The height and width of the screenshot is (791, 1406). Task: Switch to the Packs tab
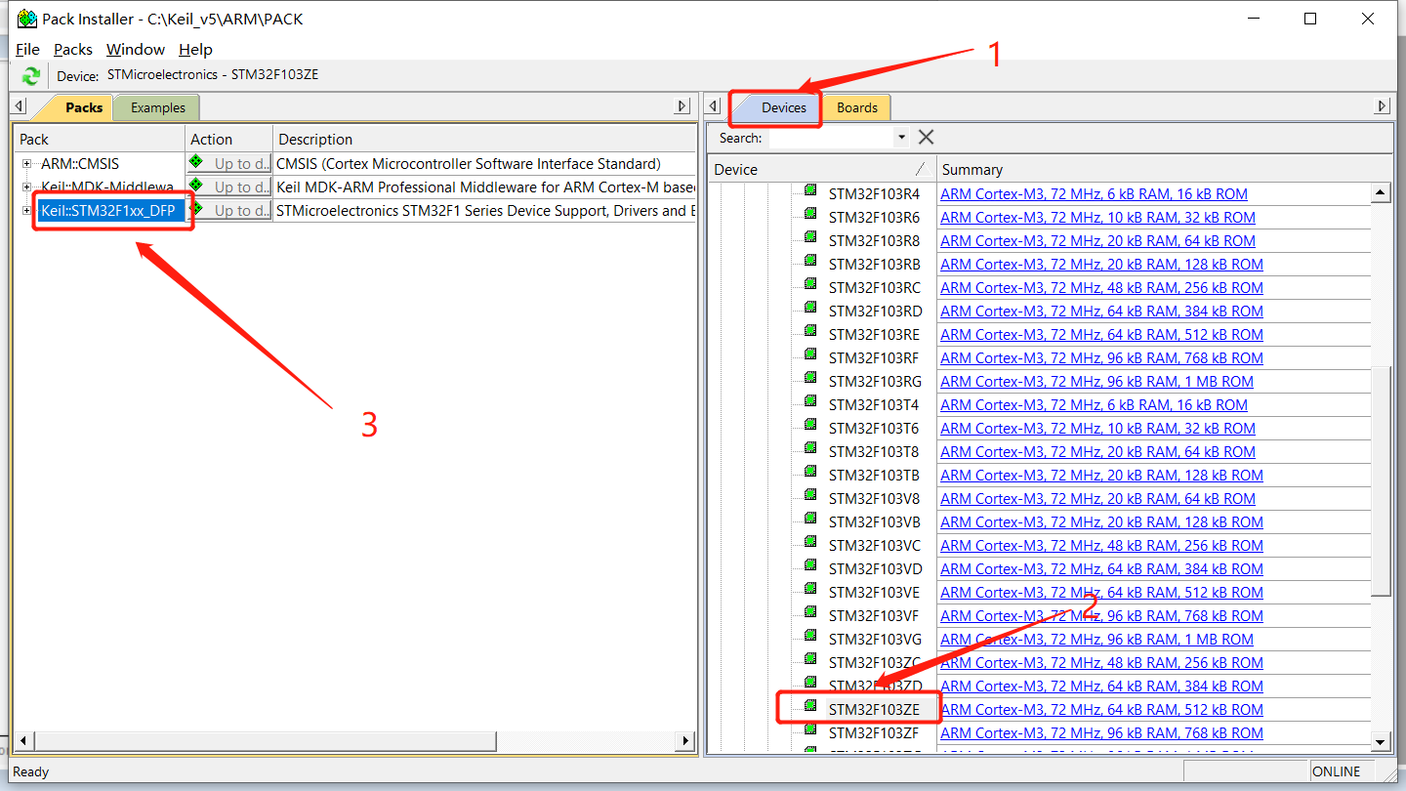point(80,107)
